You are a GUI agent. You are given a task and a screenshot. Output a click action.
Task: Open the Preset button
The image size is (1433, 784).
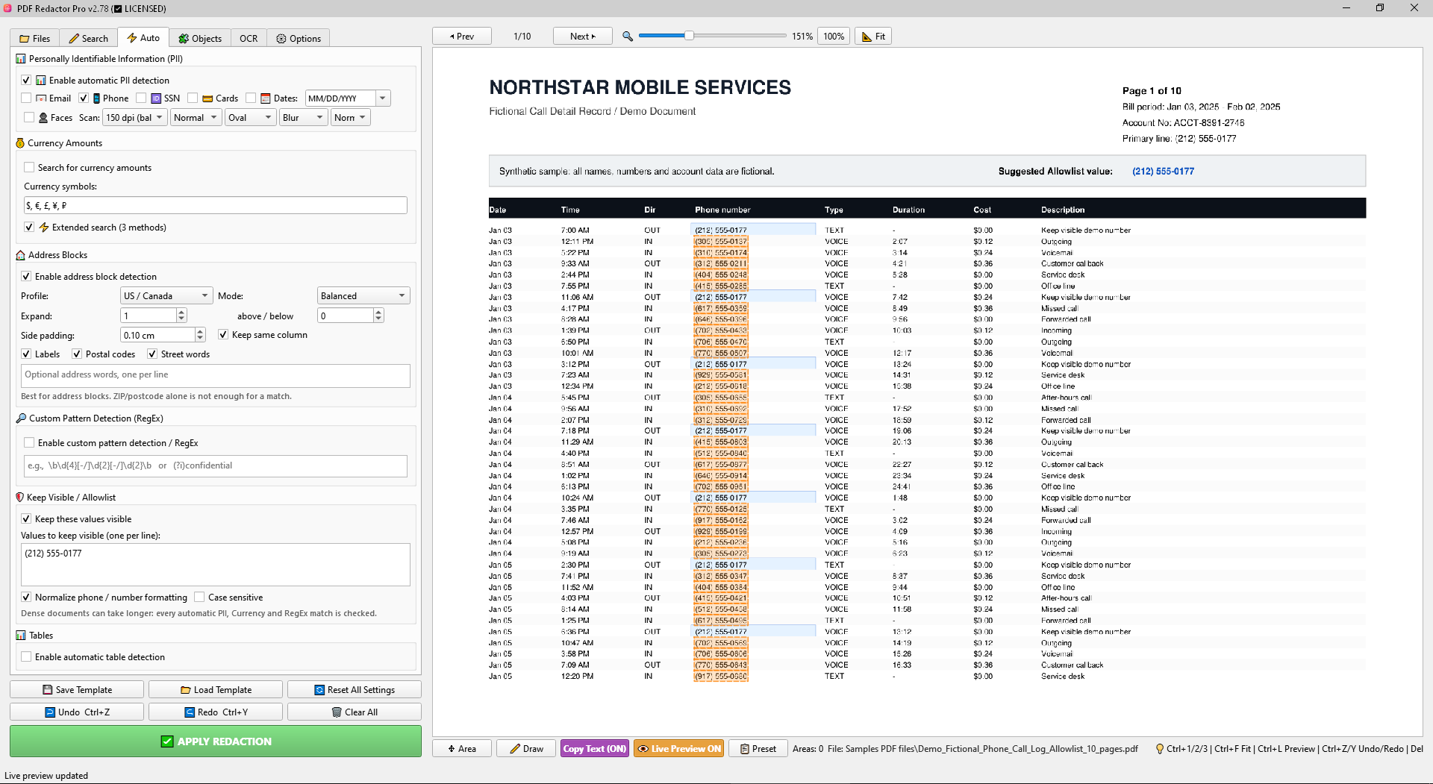[758, 748]
